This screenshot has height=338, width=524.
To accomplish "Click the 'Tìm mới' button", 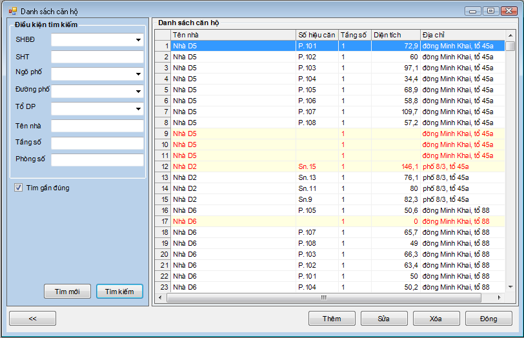I will 67,292.
